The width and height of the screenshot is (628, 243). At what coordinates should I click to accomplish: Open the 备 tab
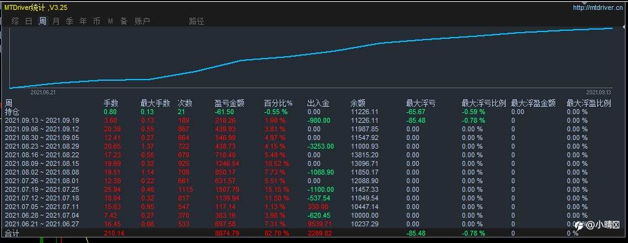point(124,21)
